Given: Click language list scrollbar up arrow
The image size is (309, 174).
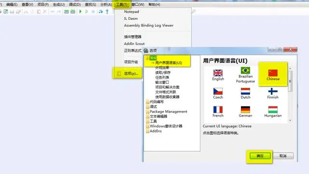Looking at the screenshot, I should [290, 69].
